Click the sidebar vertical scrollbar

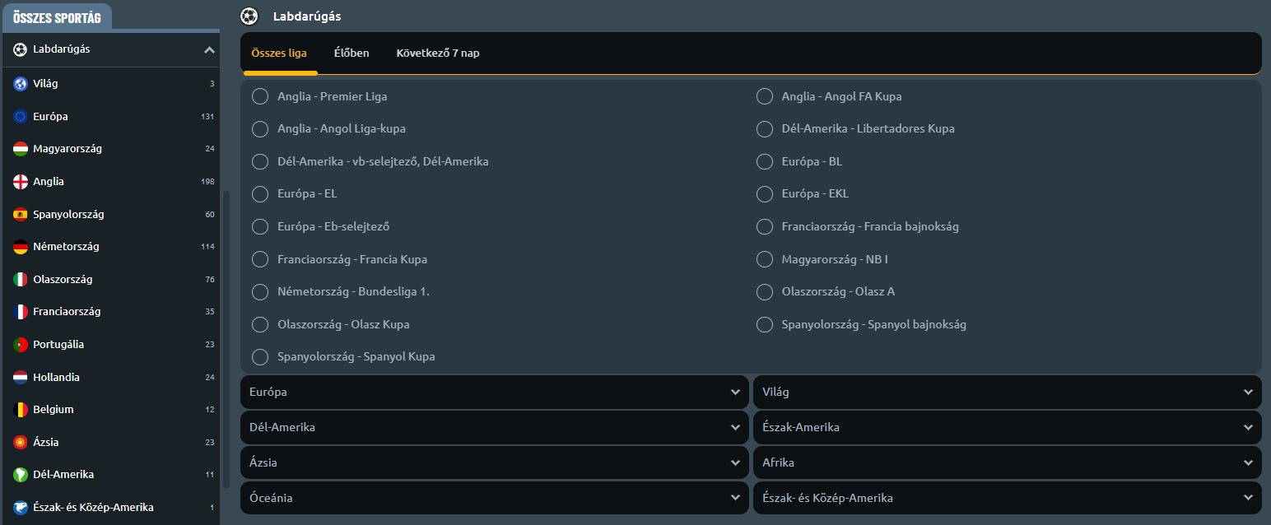click(226, 329)
